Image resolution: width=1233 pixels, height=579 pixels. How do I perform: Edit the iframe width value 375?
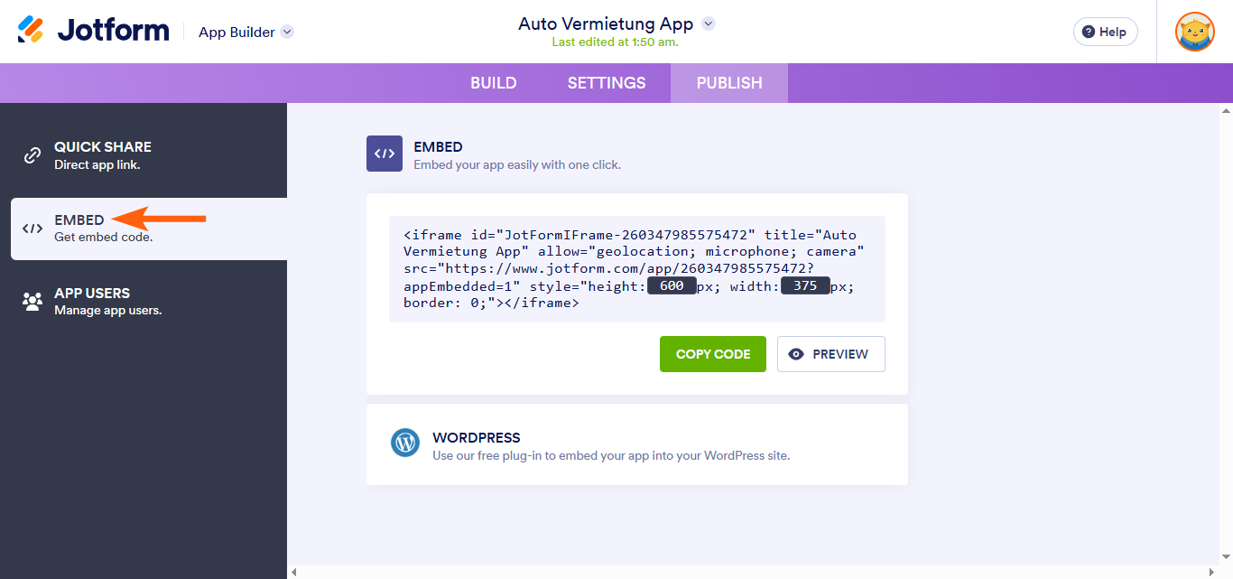click(x=805, y=285)
